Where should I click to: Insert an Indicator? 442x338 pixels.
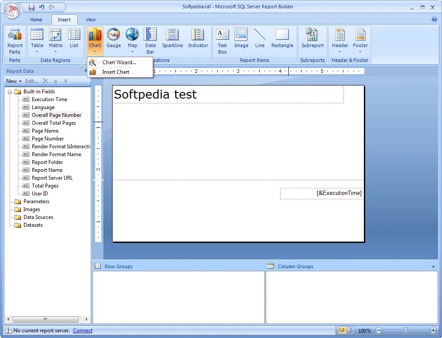pos(198,38)
